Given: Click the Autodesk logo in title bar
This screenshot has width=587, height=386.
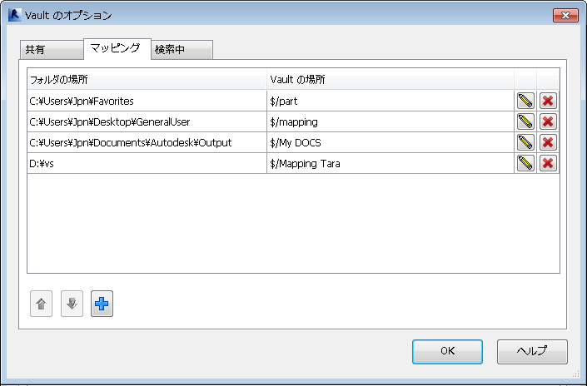Looking at the screenshot, I should click(x=15, y=15).
